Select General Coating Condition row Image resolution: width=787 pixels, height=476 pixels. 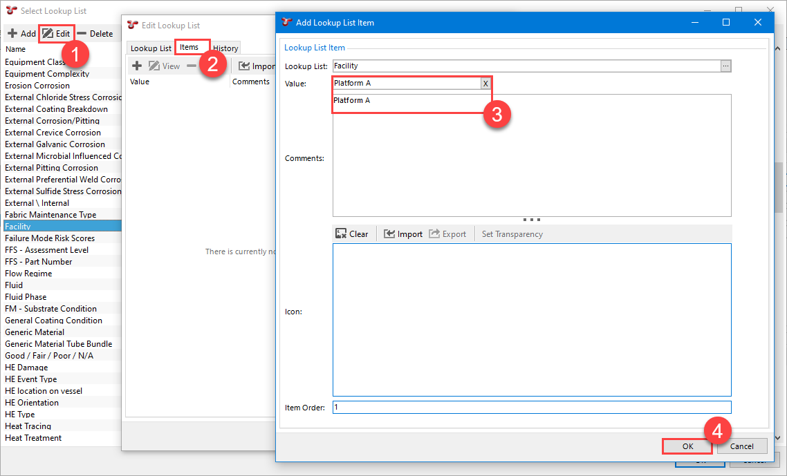(x=62, y=320)
